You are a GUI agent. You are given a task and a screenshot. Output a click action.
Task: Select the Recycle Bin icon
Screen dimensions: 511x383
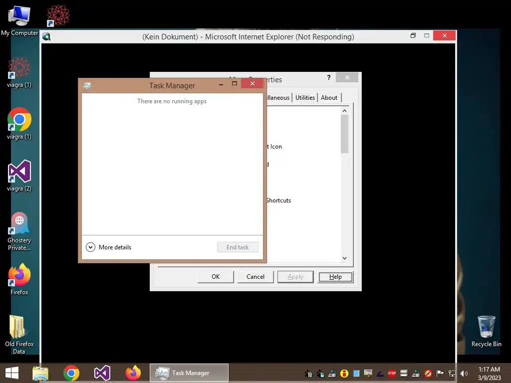coord(486,331)
